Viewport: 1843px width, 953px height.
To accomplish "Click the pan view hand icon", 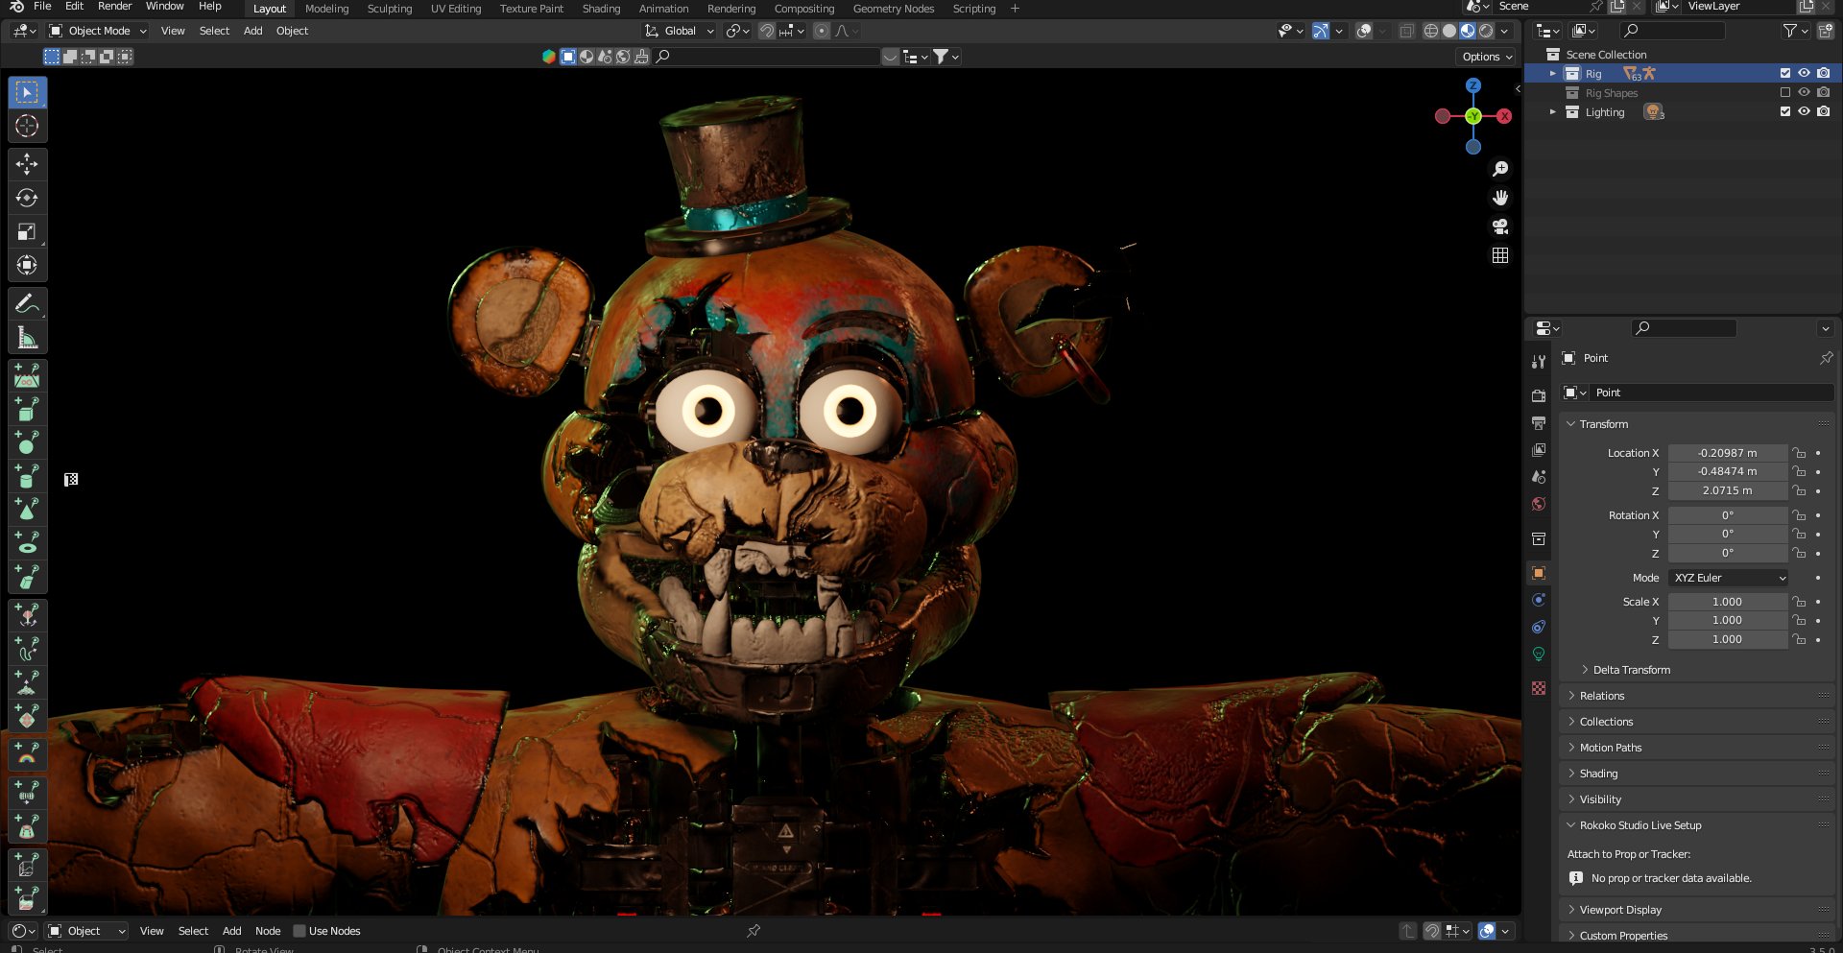I will point(1500,198).
